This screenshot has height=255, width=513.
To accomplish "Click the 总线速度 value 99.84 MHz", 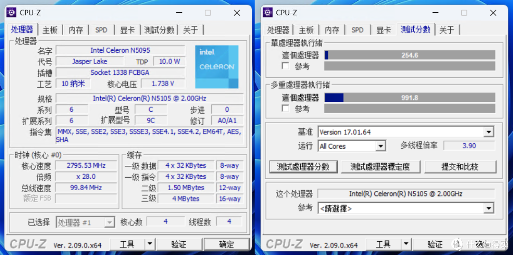I will pyautogui.click(x=86, y=188).
